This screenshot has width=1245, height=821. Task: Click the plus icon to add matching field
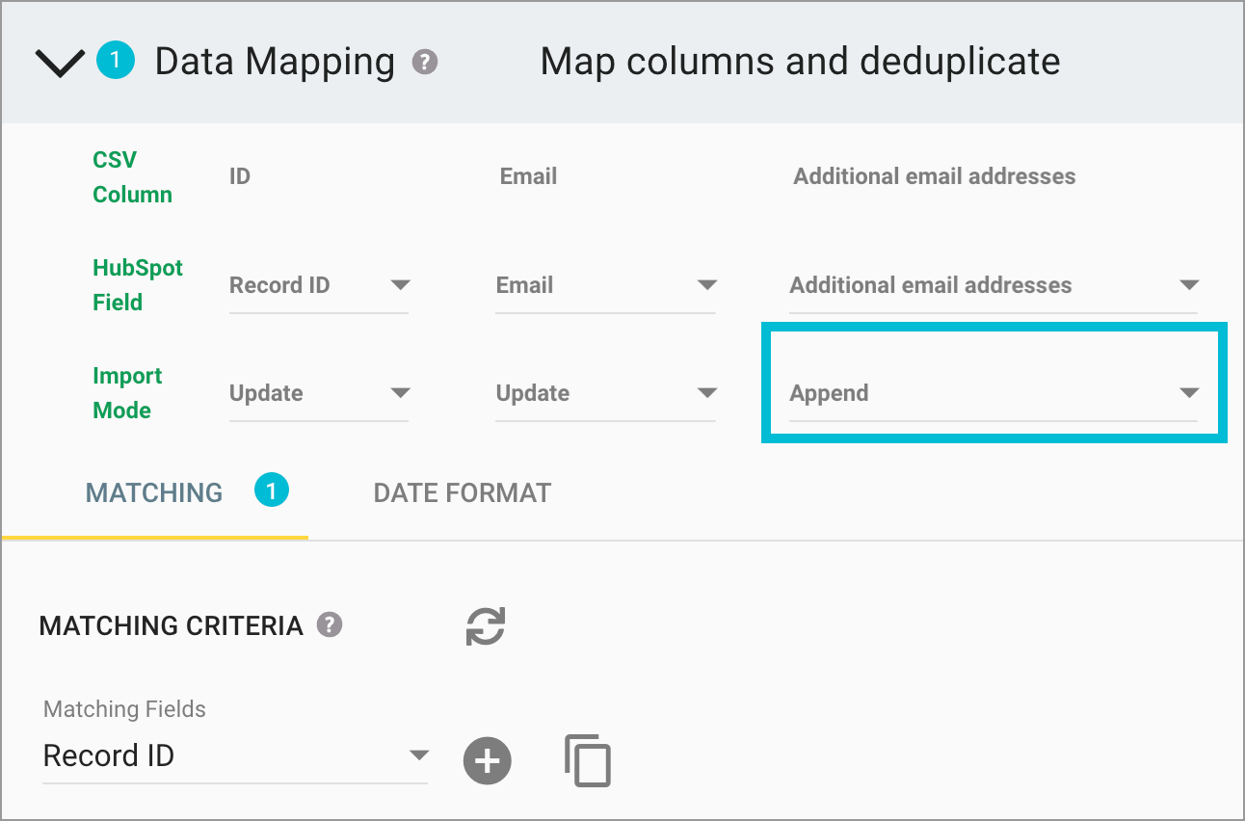point(487,760)
